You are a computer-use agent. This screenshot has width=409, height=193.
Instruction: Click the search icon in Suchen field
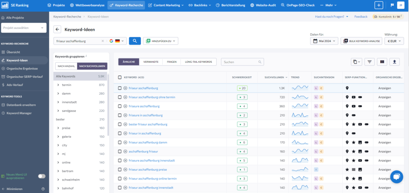(x=260, y=62)
